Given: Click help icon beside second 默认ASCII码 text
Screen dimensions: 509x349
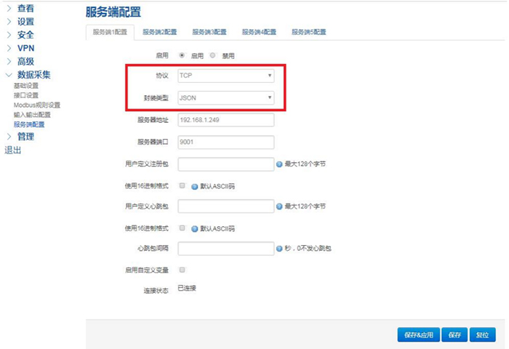Looking at the screenshot, I should [194, 229].
